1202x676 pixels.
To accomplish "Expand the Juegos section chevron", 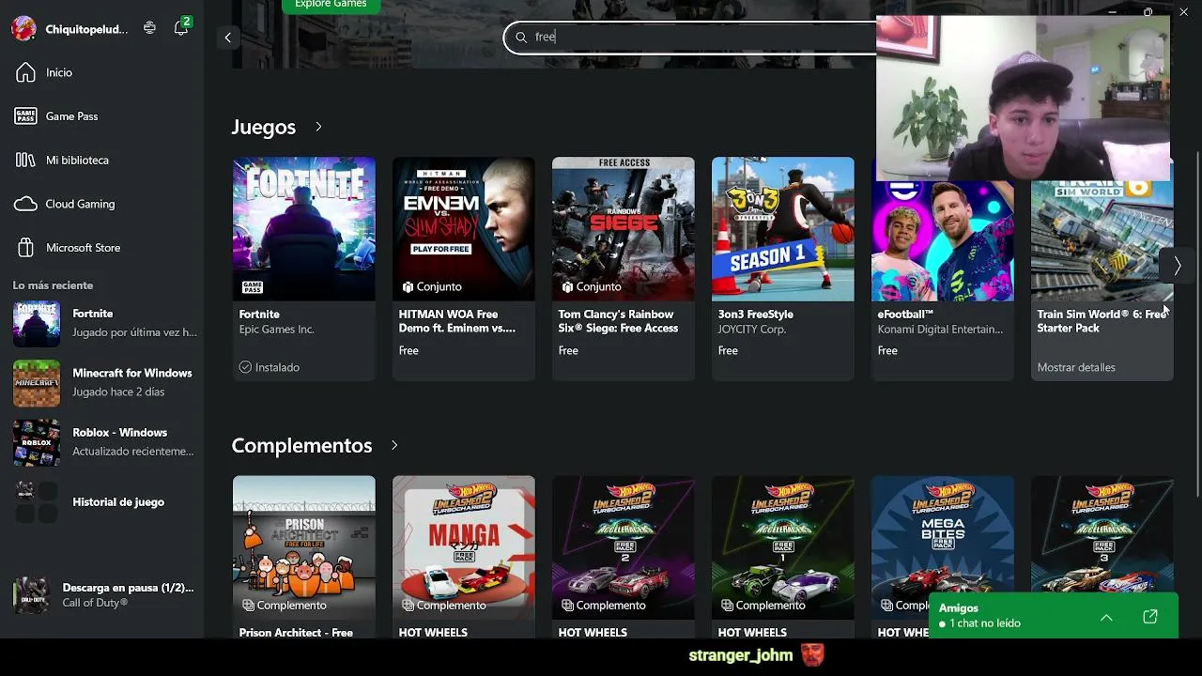I will pos(318,127).
